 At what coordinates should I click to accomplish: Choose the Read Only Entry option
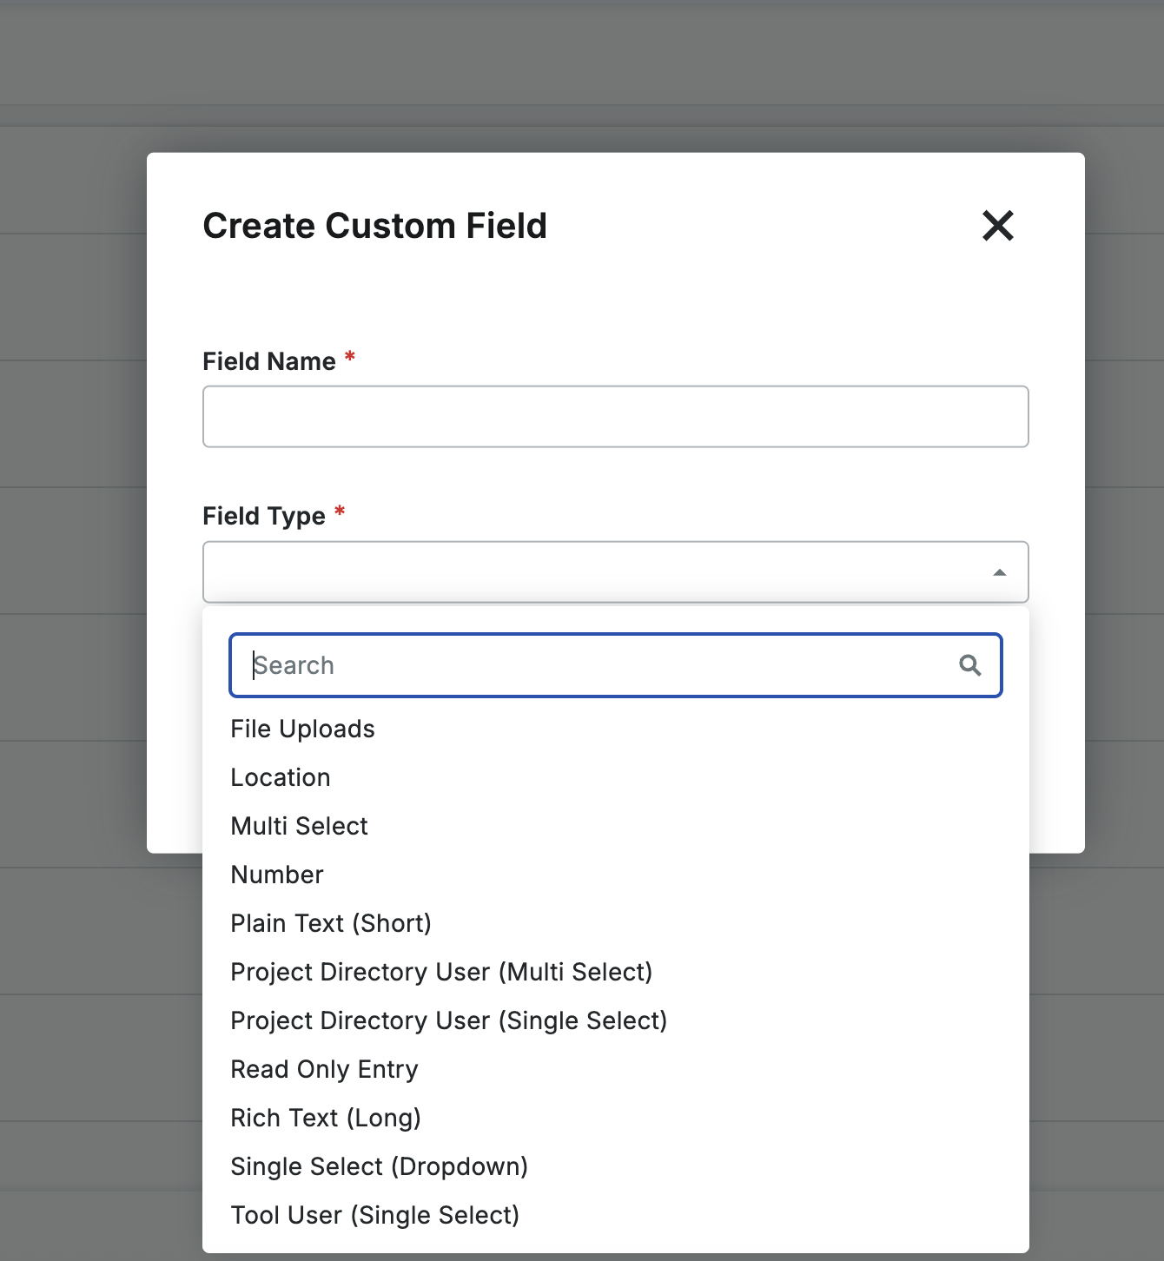pos(324,1069)
